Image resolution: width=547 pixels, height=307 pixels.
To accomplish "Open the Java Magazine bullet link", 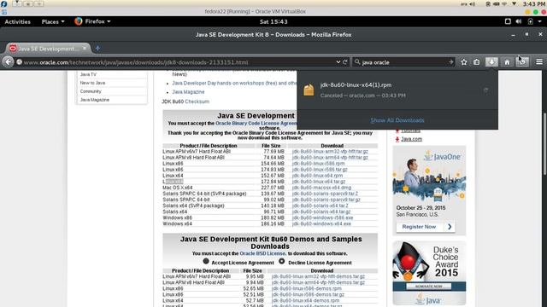I will coord(188,92).
